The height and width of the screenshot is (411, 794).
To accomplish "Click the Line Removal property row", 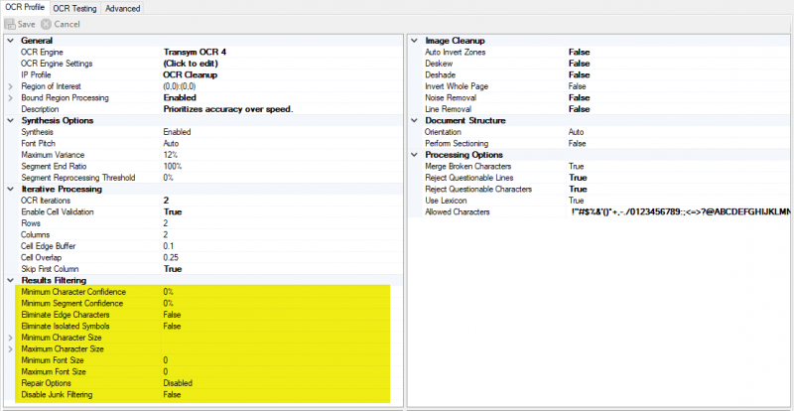I will tap(606, 109).
